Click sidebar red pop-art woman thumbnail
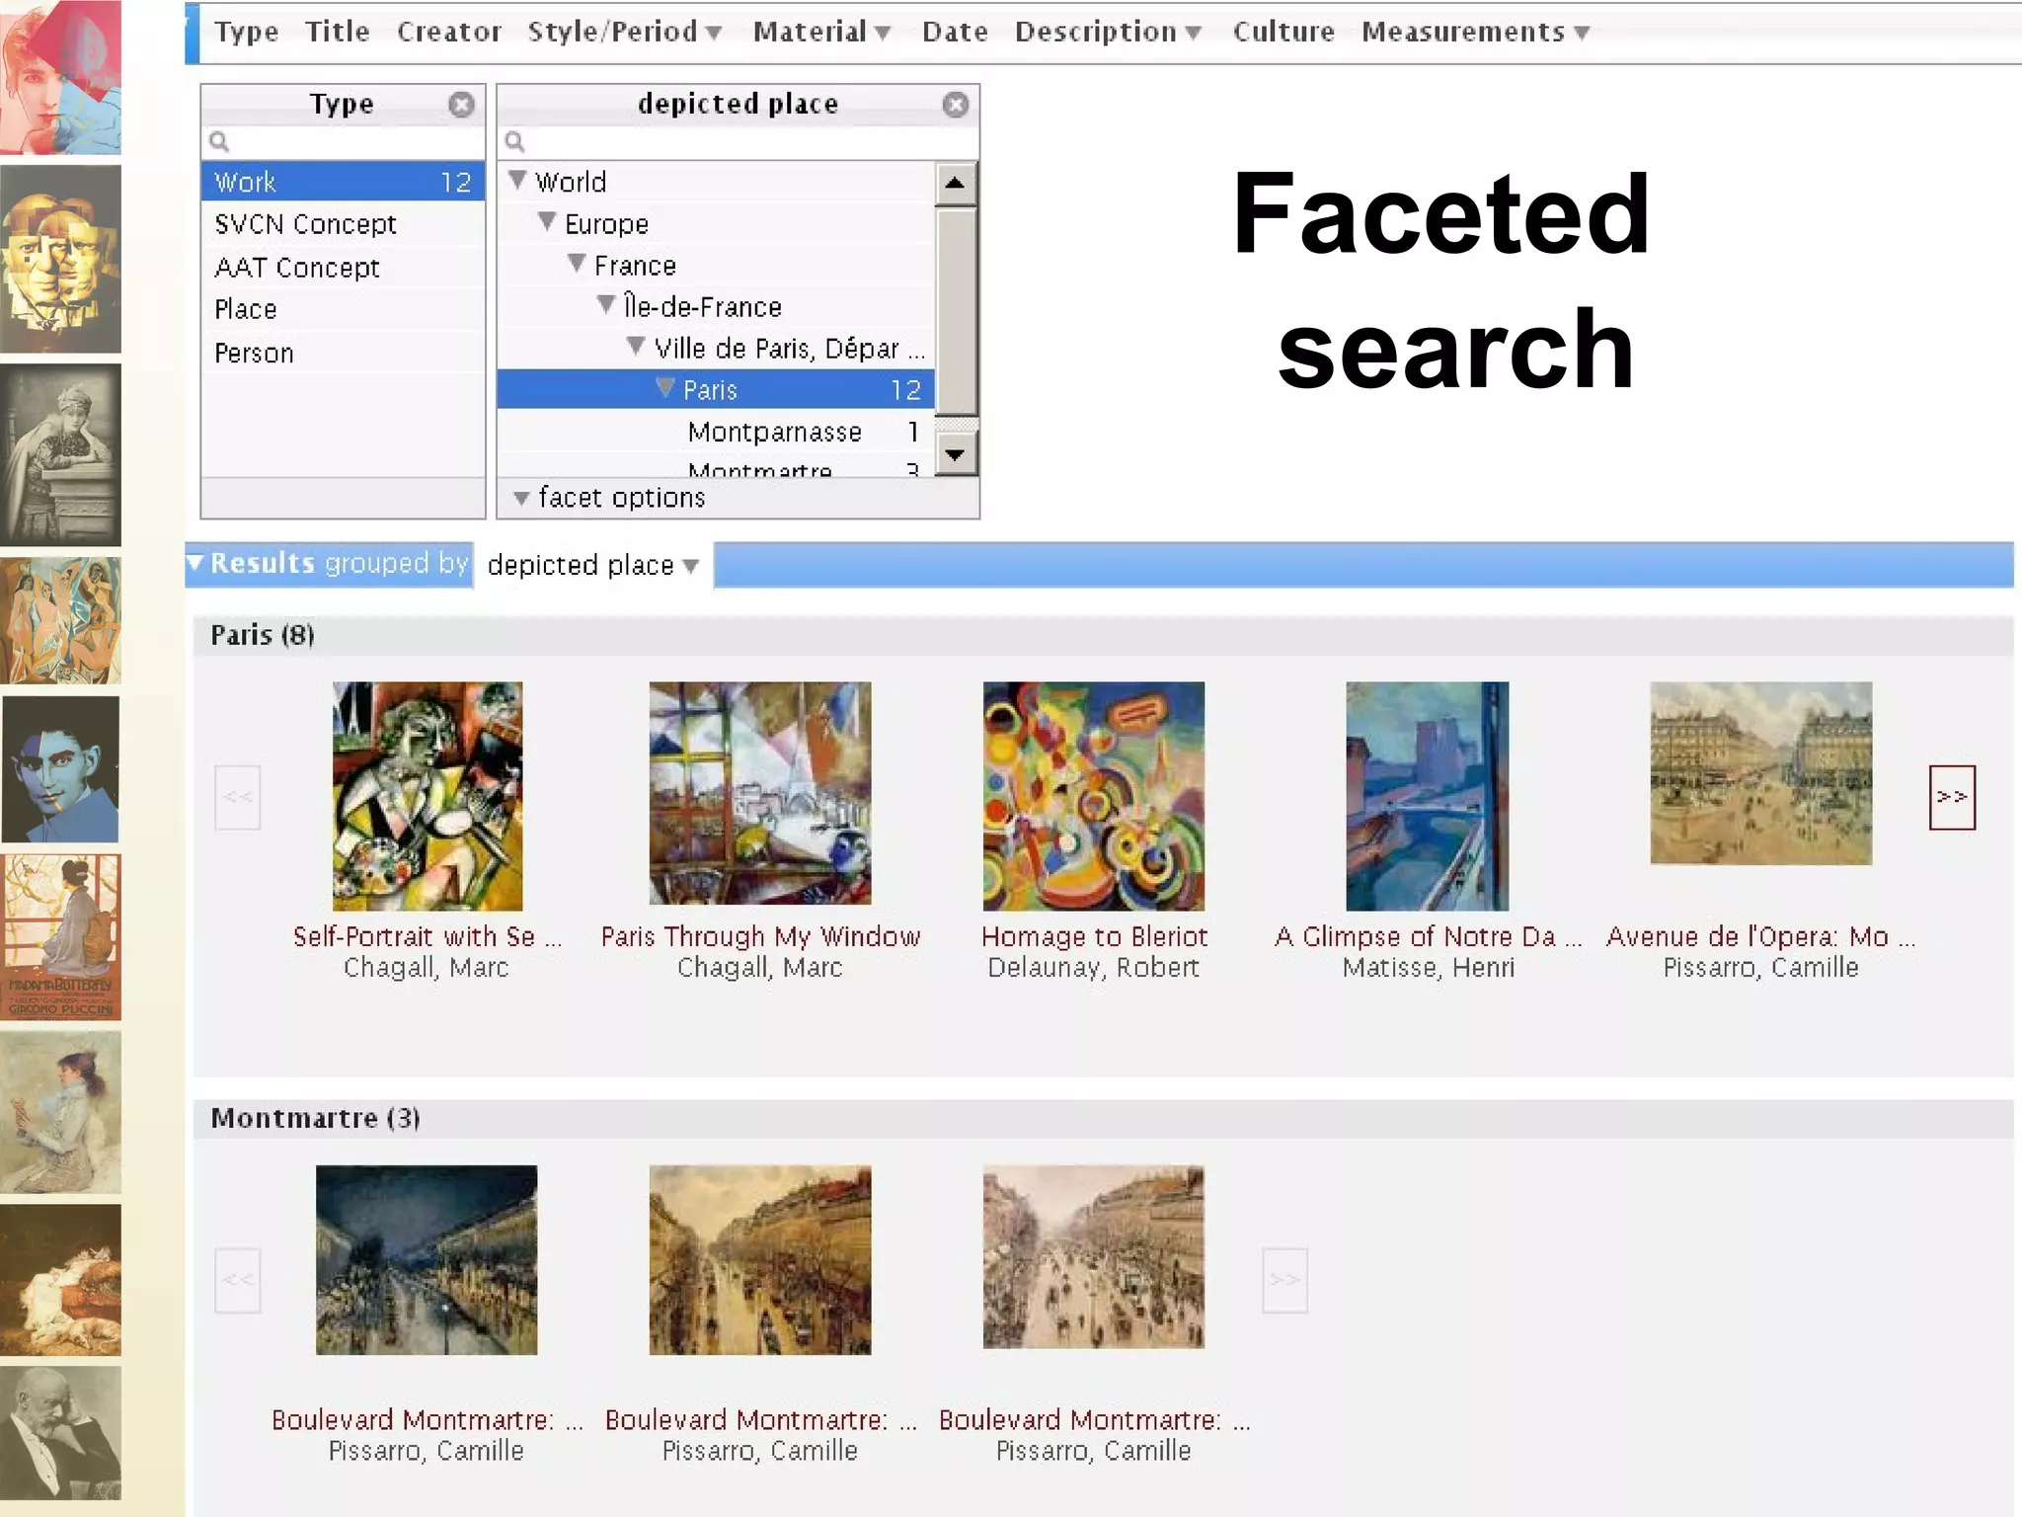Viewport: 2022px width, 1517px height. (60, 77)
